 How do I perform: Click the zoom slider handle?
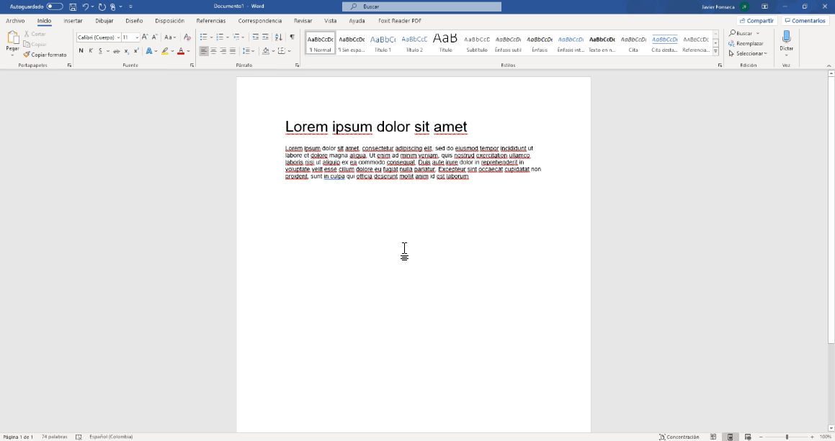pos(787,437)
